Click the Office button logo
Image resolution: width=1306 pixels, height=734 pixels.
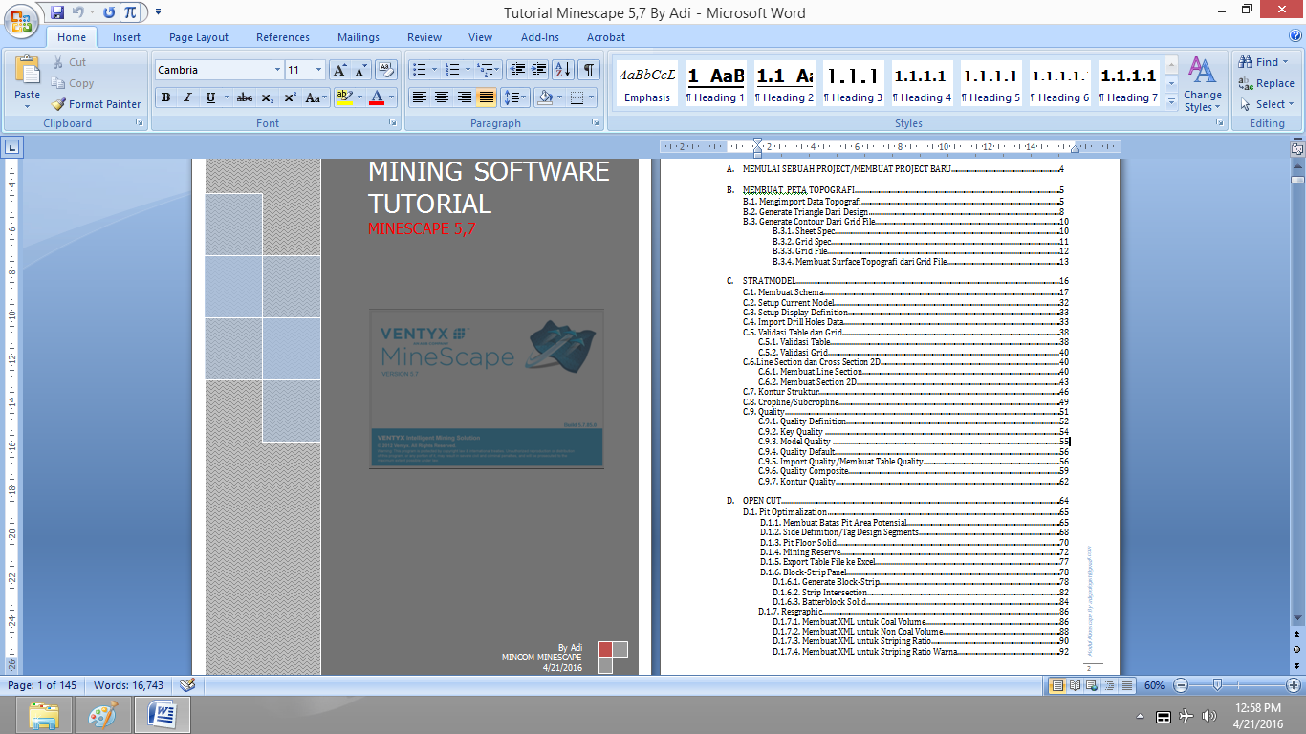tap(22, 21)
